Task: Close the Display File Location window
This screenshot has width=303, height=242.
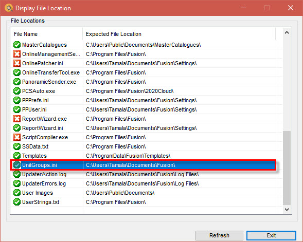Action: [291, 8]
